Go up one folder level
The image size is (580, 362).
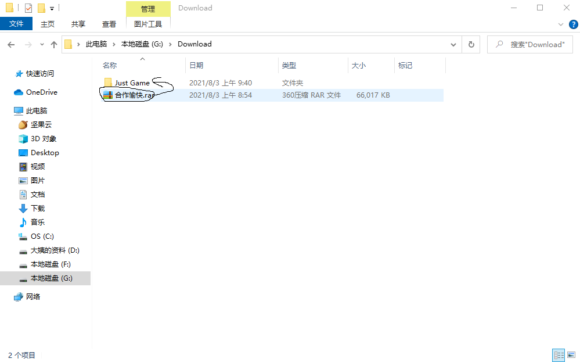tap(54, 45)
